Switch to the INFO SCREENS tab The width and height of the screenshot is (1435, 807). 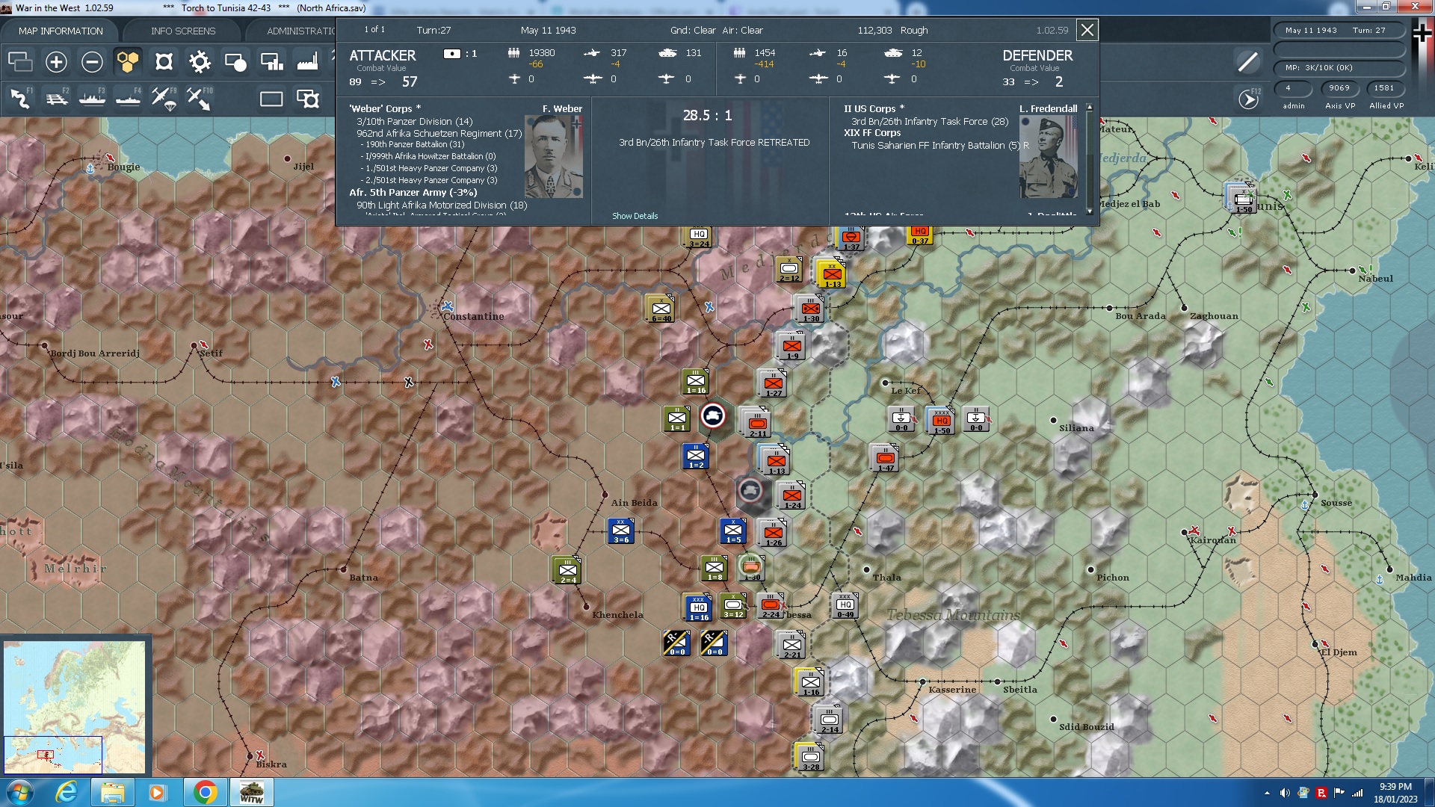[183, 31]
